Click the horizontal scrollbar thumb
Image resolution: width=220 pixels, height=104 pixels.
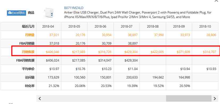189,98
